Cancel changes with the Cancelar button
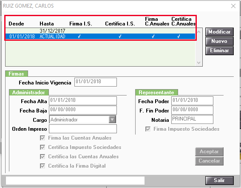The height and width of the screenshot is (188, 241). (x=209, y=161)
